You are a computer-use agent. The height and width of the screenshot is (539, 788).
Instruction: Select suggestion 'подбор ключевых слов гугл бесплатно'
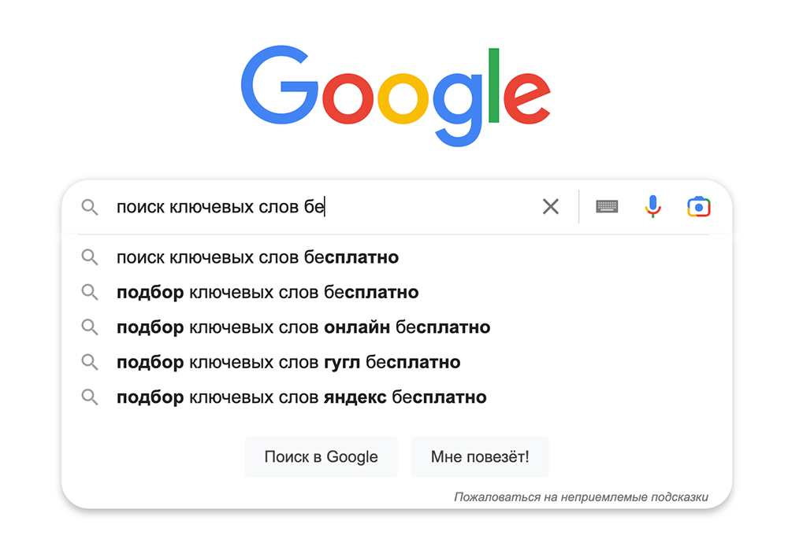pos(288,362)
